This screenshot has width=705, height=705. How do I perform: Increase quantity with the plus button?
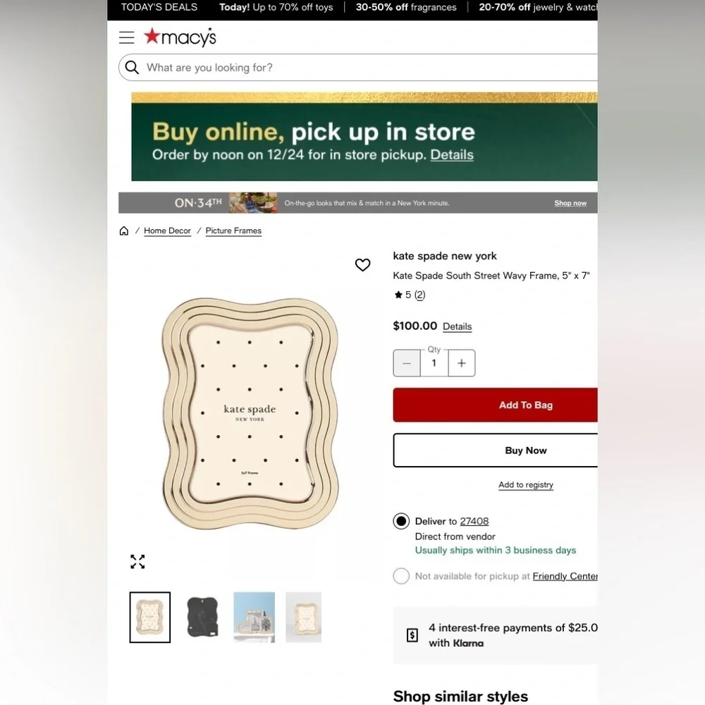pos(461,363)
